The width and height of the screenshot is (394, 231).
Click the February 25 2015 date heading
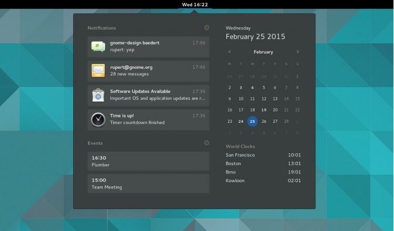(x=255, y=37)
